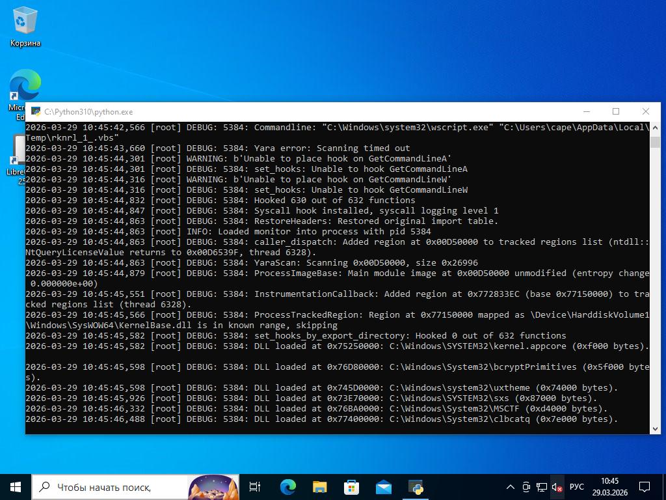Image resolution: width=666 pixels, height=500 pixels.
Task: Open File Explorer from the taskbar
Action: coord(319,487)
